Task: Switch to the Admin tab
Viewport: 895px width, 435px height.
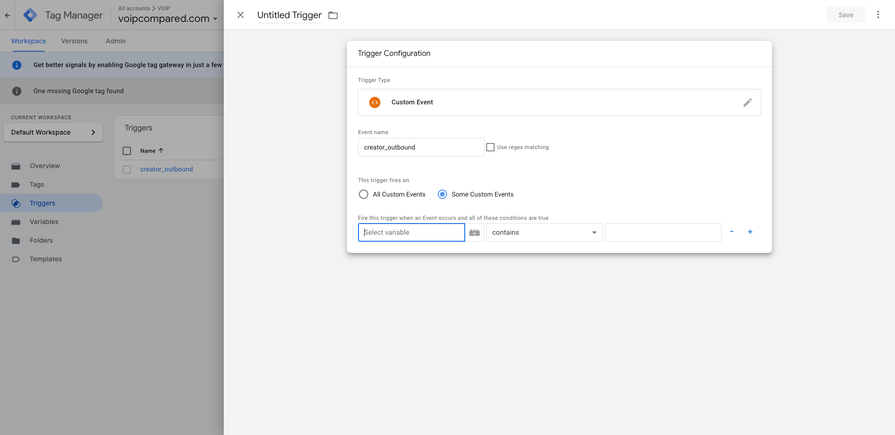Action: pyautogui.click(x=116, y=41)
